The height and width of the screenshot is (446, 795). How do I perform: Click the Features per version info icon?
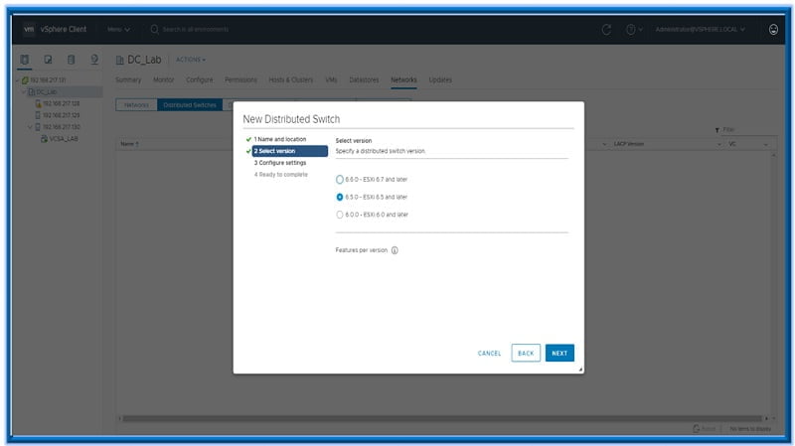[x=395, y=250]
